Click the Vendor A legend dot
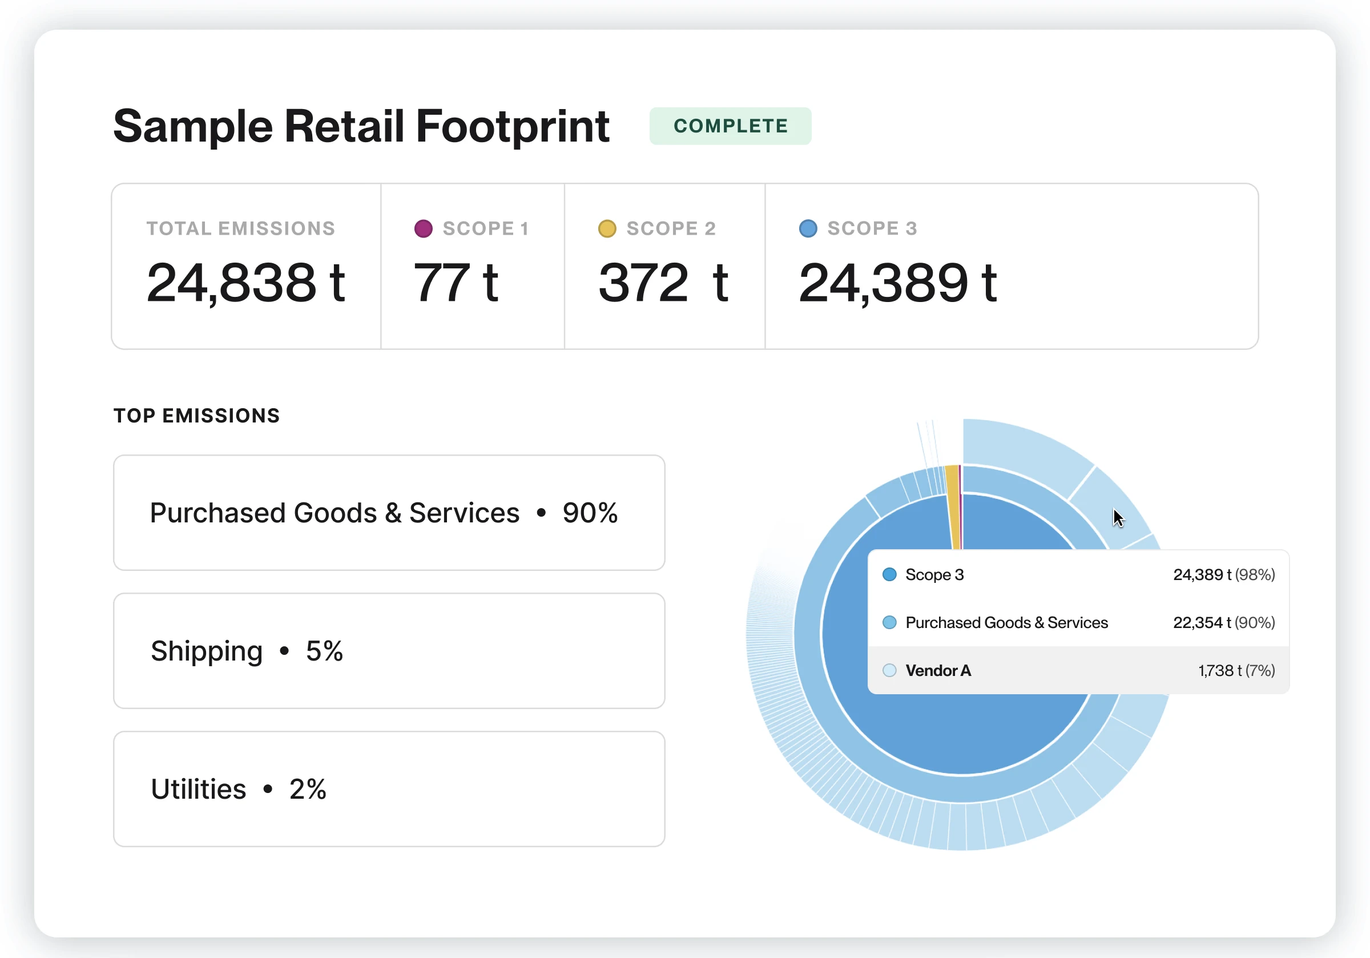 [x=889, y=670]
